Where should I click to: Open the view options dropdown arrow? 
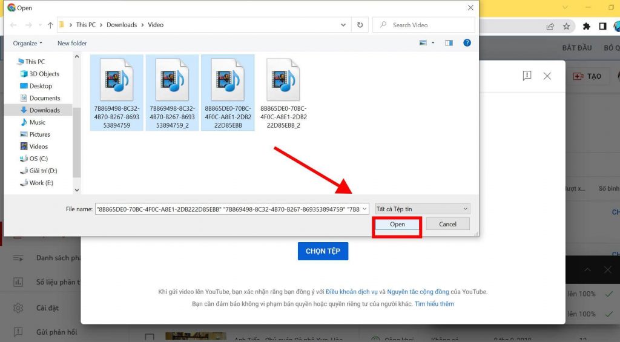pos(433,43)
